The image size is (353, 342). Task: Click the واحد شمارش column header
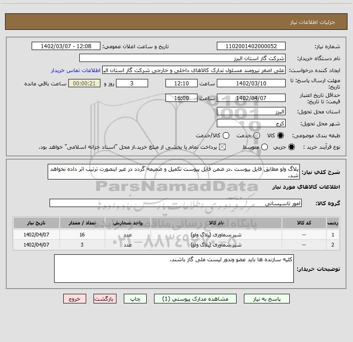coord(127,223)
